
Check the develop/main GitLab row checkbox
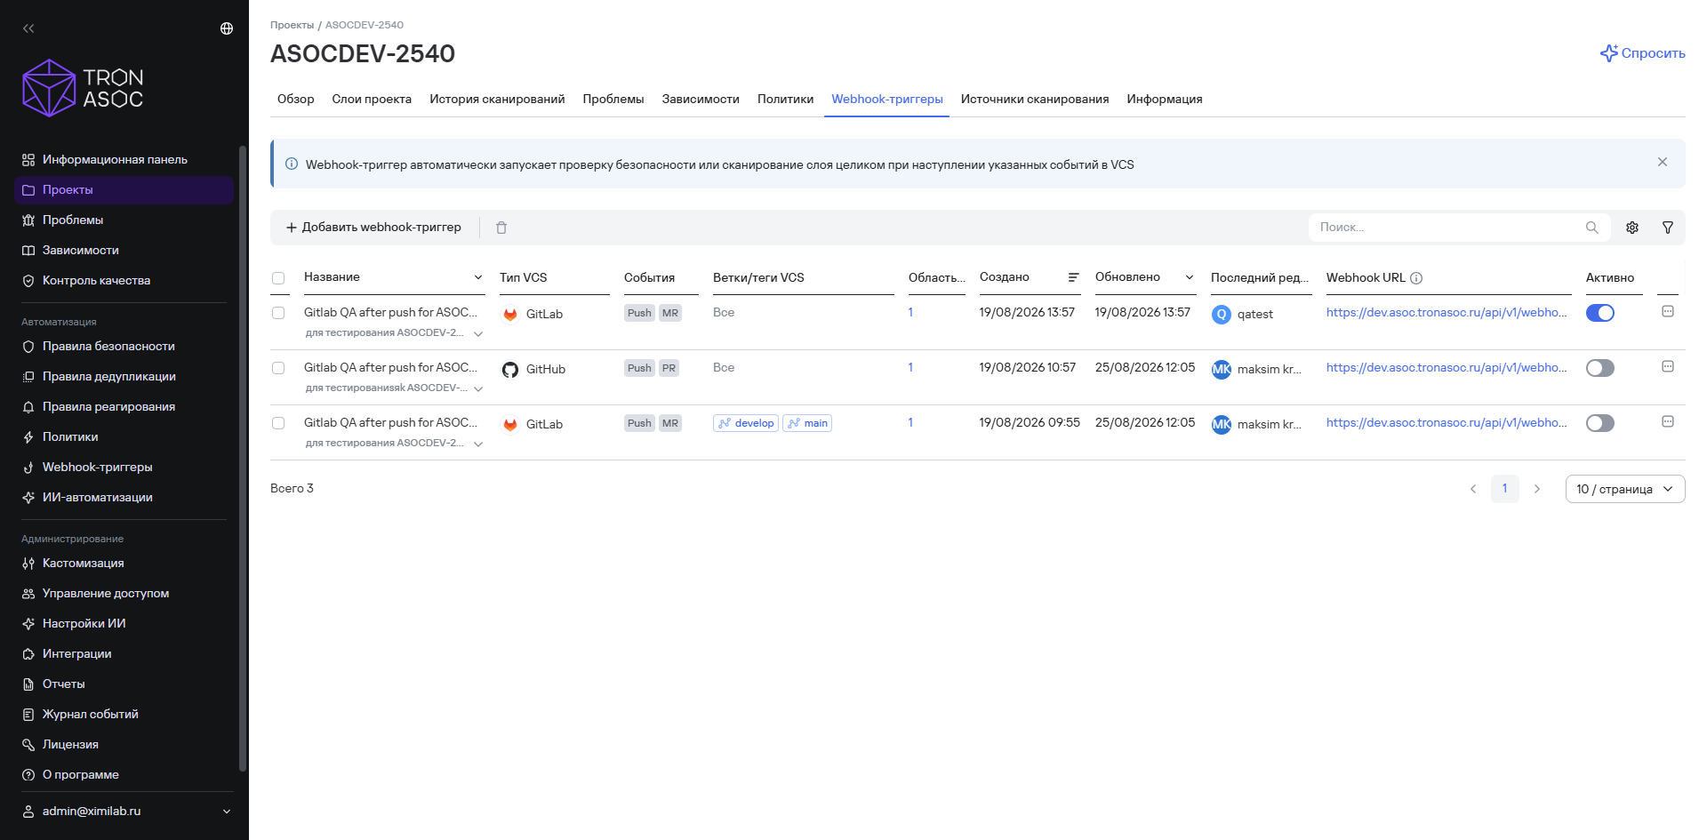click(x=278, y=423)
